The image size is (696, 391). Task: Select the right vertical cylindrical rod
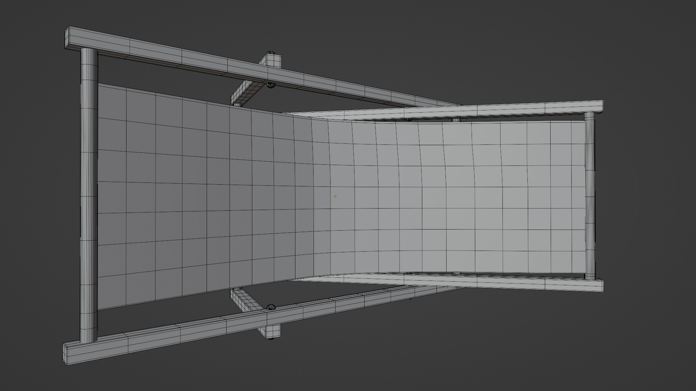(590, 195)
